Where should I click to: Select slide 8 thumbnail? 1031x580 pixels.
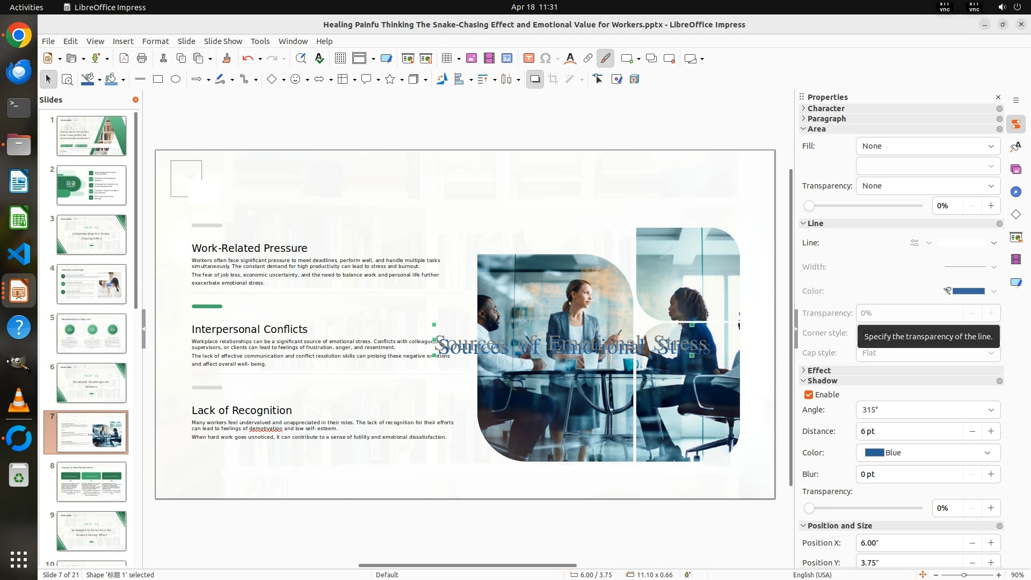click(91, 482)
